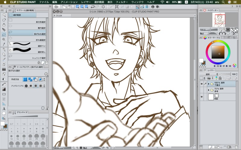
Task: Pick brush size 20 preset
Action: (x=30, y=137)
